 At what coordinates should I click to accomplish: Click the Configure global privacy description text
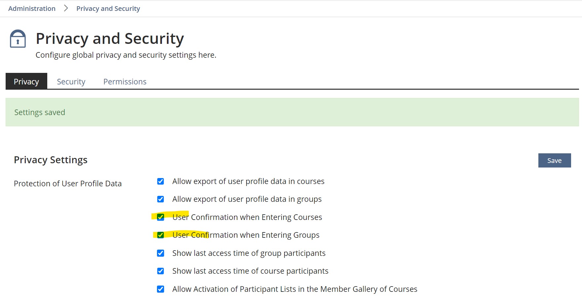coord(126,55)
